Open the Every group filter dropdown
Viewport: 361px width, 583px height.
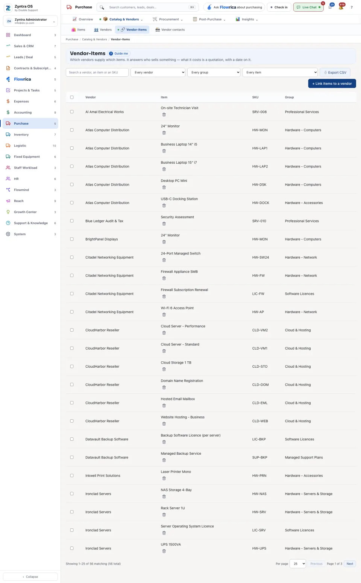[x=214, y=72]
